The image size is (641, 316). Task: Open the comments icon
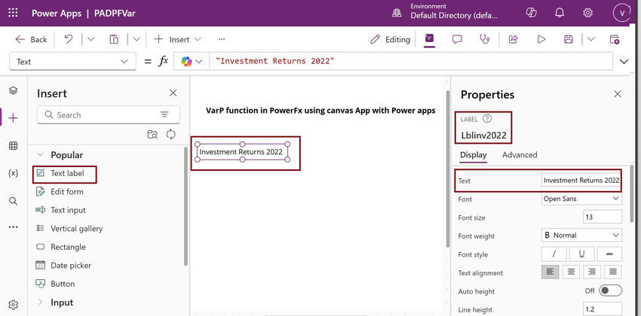(x=457, y=39)
